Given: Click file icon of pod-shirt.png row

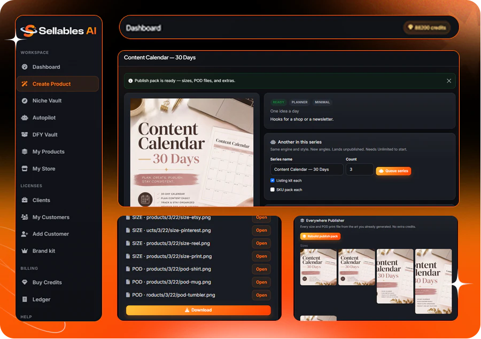Looking at the screenshot, I should (128, 269).
